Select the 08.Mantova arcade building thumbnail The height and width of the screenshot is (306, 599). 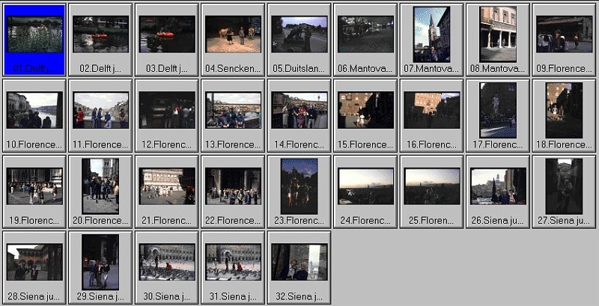(x=498, y=34)
